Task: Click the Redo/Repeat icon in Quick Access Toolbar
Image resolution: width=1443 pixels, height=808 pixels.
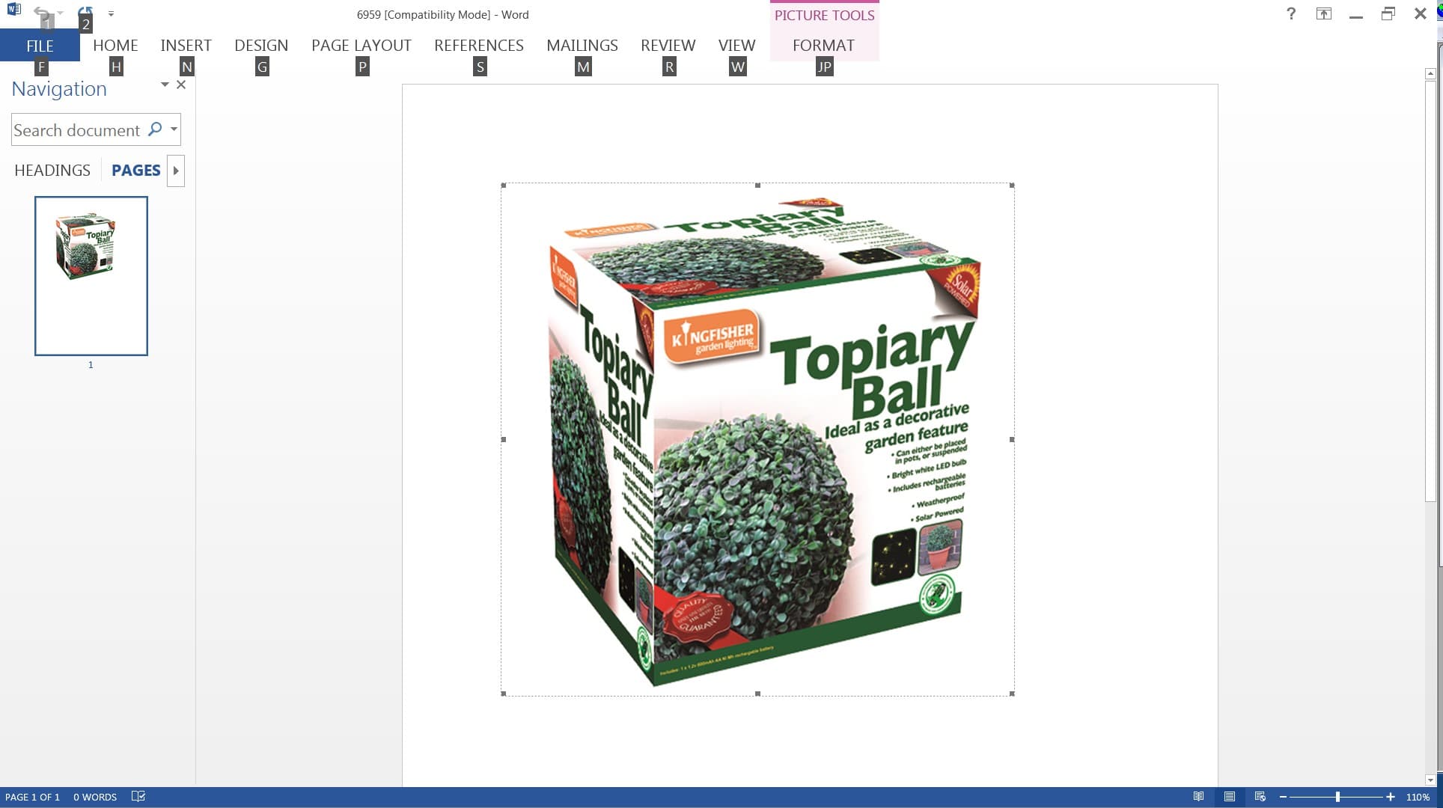Action: [85, 12]
